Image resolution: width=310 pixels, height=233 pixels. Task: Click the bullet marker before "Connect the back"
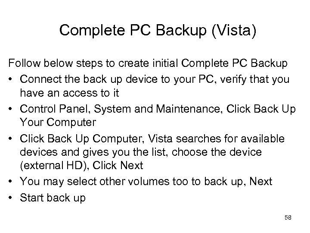point(12,80)
